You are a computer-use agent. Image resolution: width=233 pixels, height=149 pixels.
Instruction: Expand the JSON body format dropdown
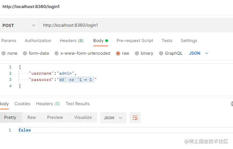click(x=199, y=53)
